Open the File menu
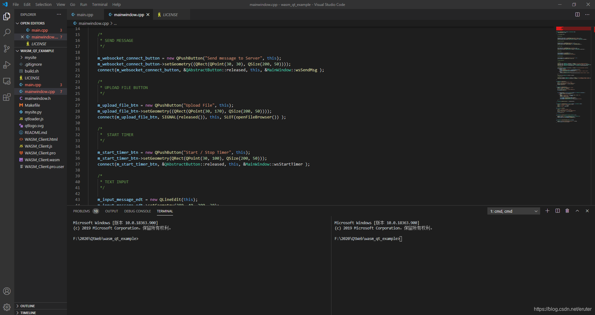The width and height of the screenshot is (595, 315). (16, 4)
